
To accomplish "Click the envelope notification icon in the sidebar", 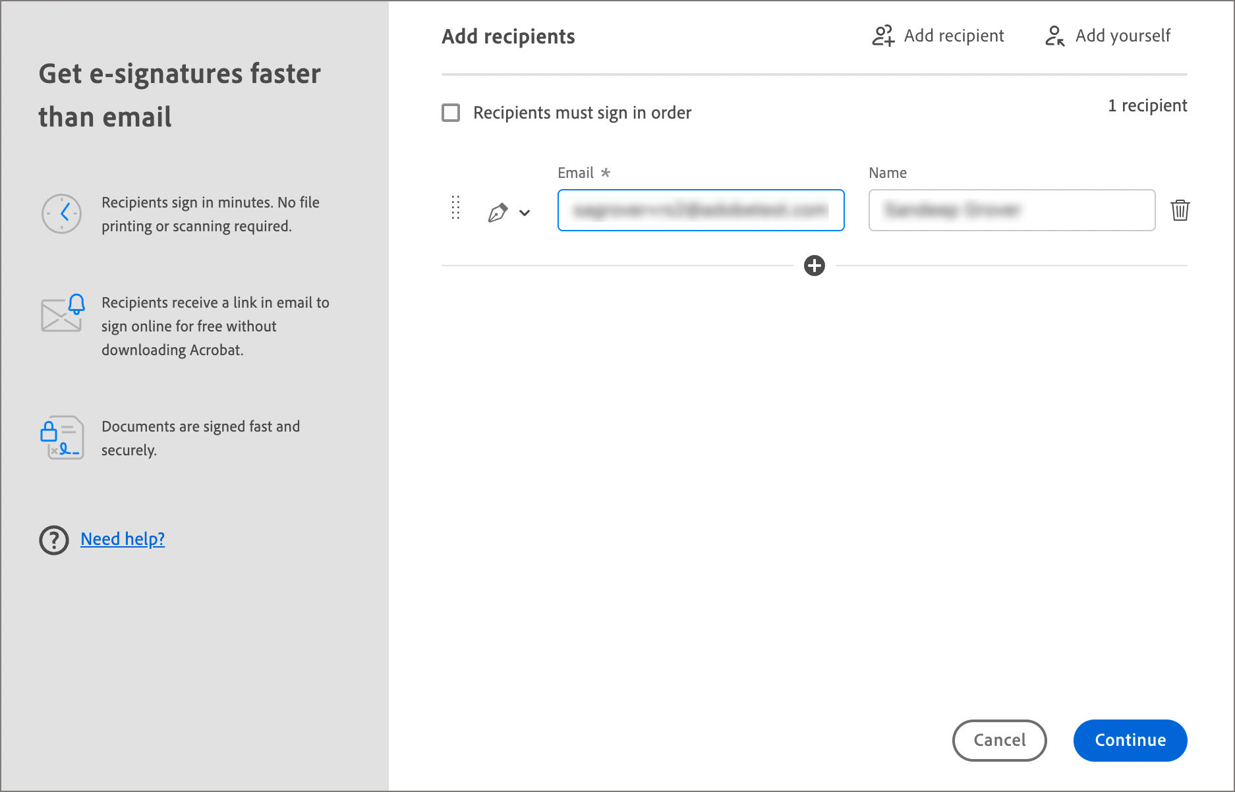I will coord(61,315).
